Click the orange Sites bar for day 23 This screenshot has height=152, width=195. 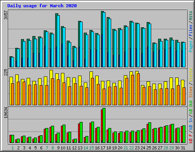[138, 89]
